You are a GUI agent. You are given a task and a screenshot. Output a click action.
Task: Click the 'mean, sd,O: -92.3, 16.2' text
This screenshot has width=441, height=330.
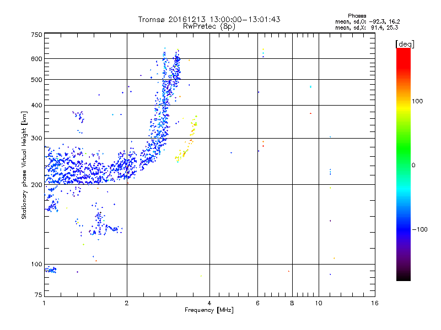[367, 21]
